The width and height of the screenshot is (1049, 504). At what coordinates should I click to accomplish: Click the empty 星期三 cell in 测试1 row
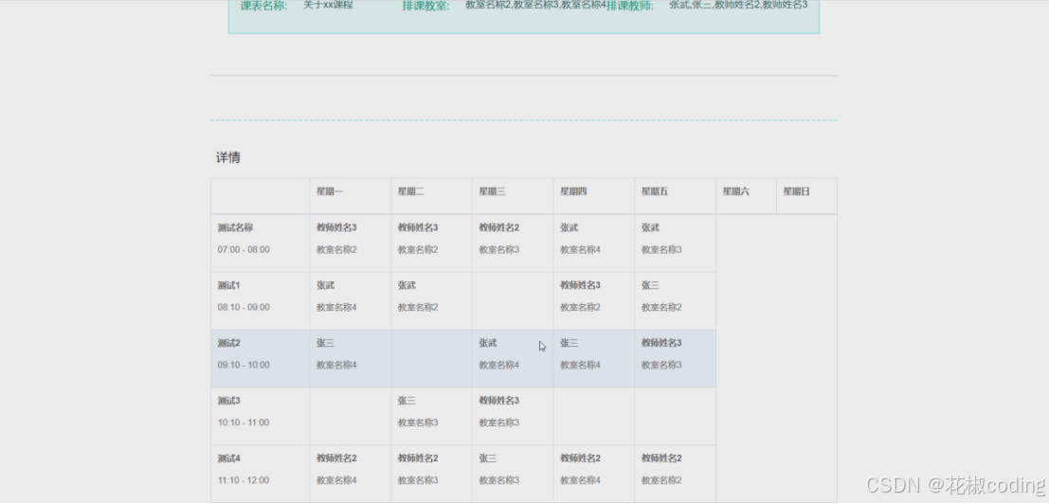click(x=513, y=301)
